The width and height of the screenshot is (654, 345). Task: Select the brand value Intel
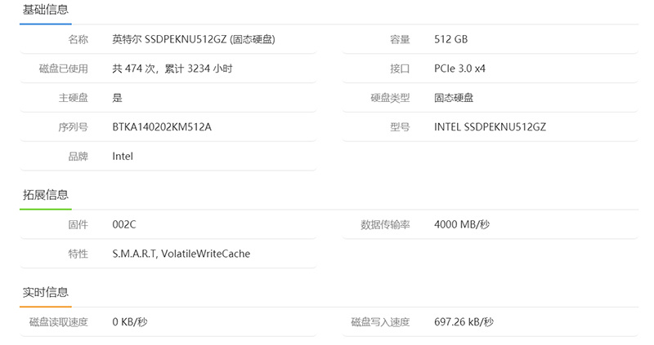tap(123, 156)
